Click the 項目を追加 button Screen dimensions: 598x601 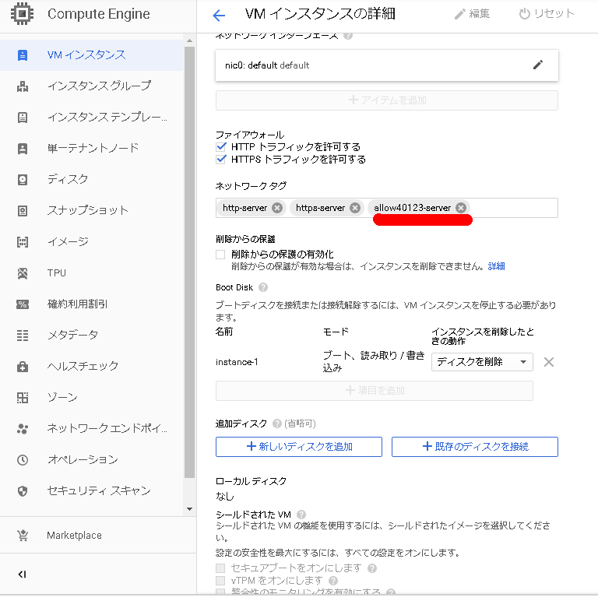(x=374, y=391)
